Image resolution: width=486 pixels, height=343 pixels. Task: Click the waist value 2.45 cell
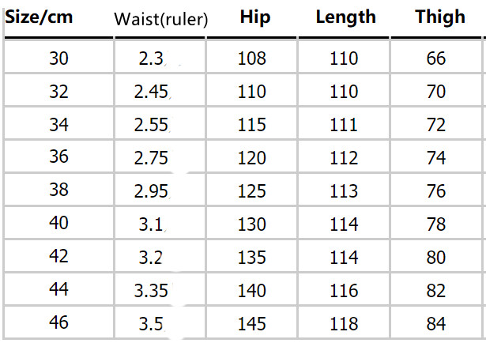pyautogui.click(x=152, y=92)
